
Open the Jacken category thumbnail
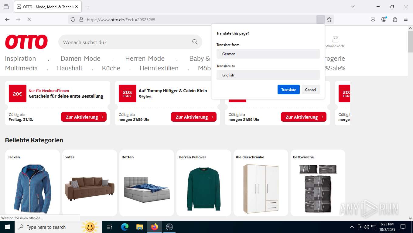(32, 183)
